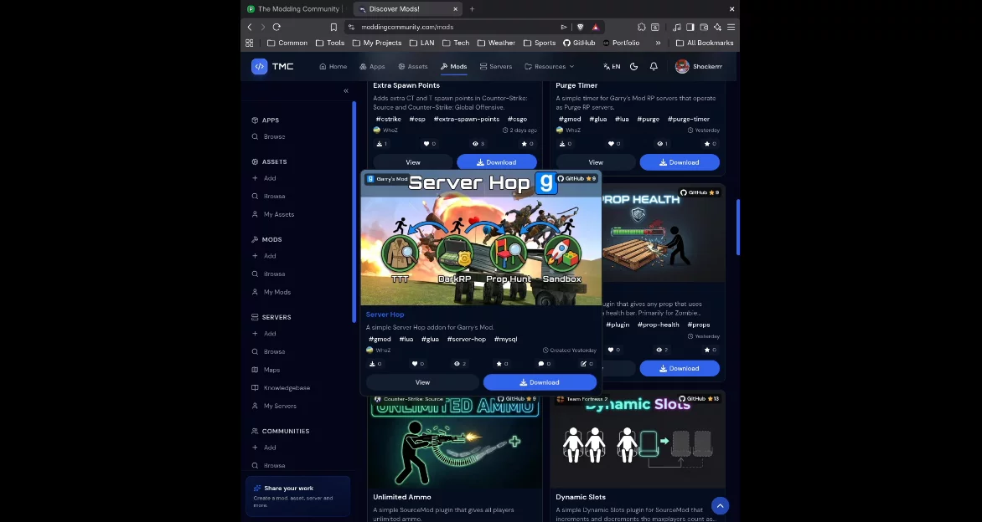Click the Portfolio bookmark
982x522 pixels.
621,43
